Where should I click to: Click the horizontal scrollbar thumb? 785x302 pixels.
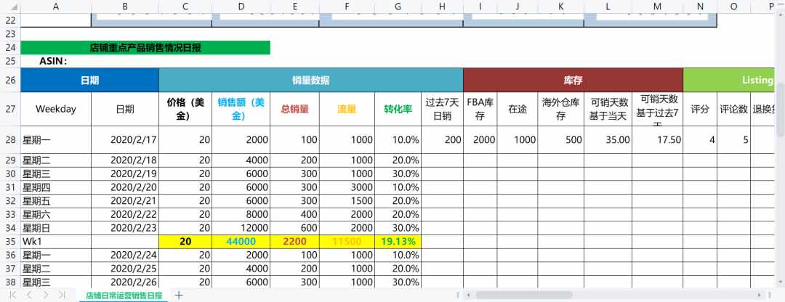(523, 295)
